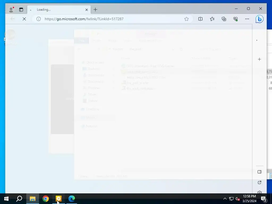This screenshot has height=204, width=272.
Task: Open network status tray icon
Action: point(231,199)
